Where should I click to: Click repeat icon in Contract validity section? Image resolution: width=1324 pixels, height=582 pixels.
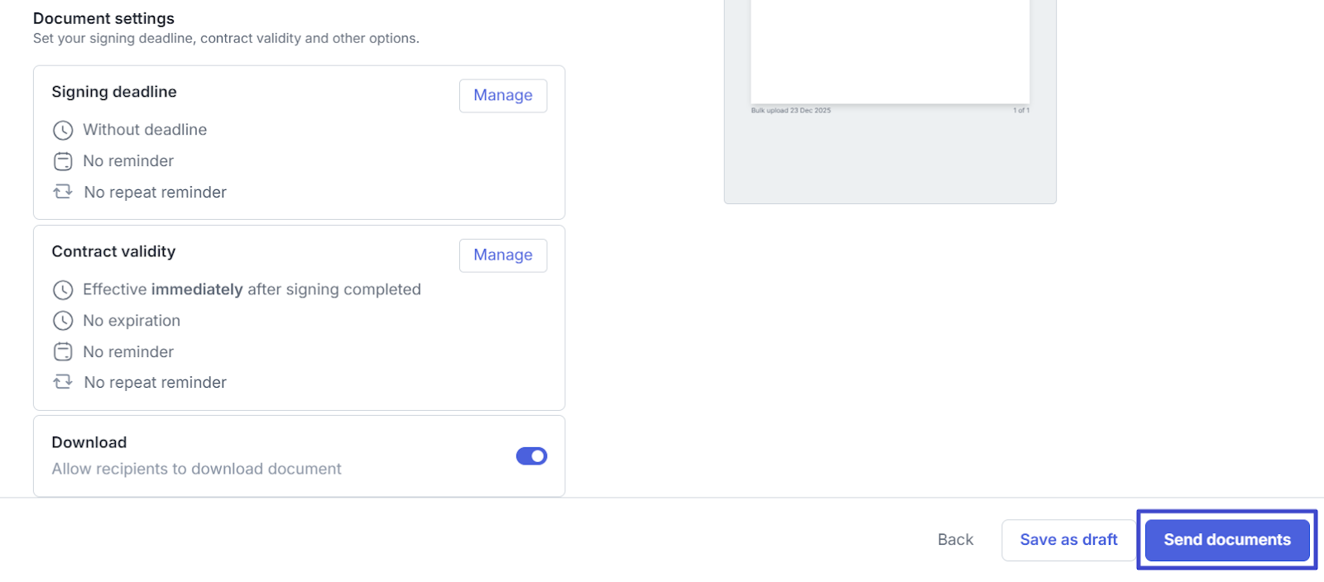click(63, 382)
